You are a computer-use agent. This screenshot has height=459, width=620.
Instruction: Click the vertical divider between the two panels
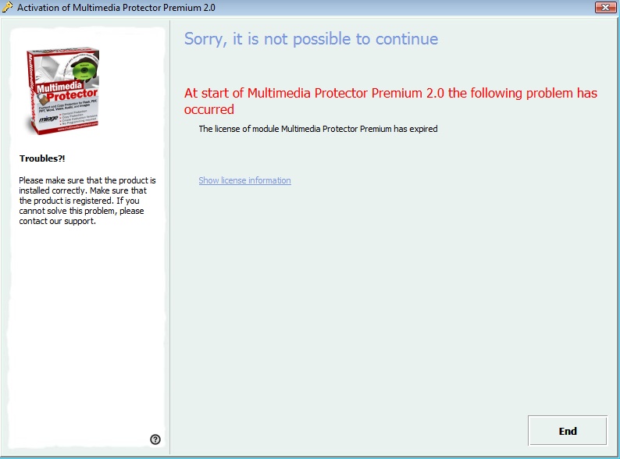[x=170, y=237]
